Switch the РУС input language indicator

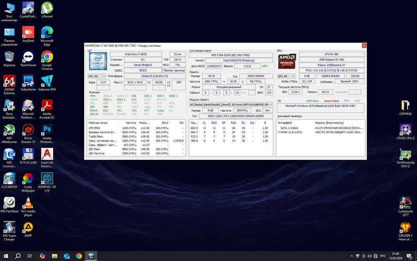point(383,256)
